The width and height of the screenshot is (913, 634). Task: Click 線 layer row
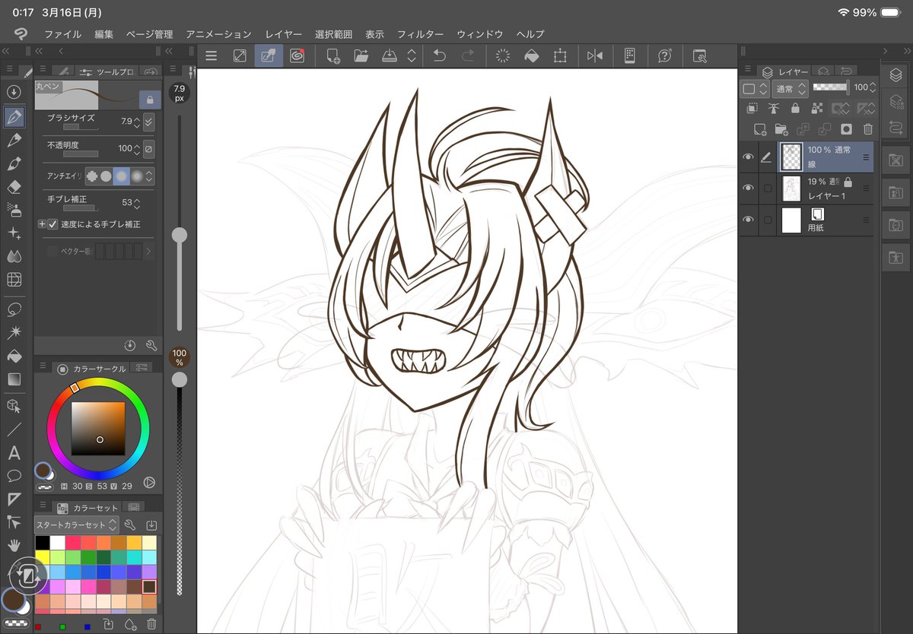[806, 157]
